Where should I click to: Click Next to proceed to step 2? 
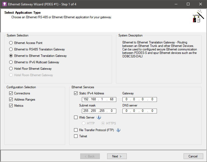pyautogui.click(x=117, y=156)
